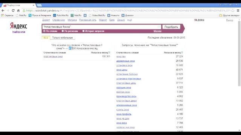241x135 pixels.
Task: Click the page vertical scrollbar
Action: pyautogui.click(x=239, y=54)
